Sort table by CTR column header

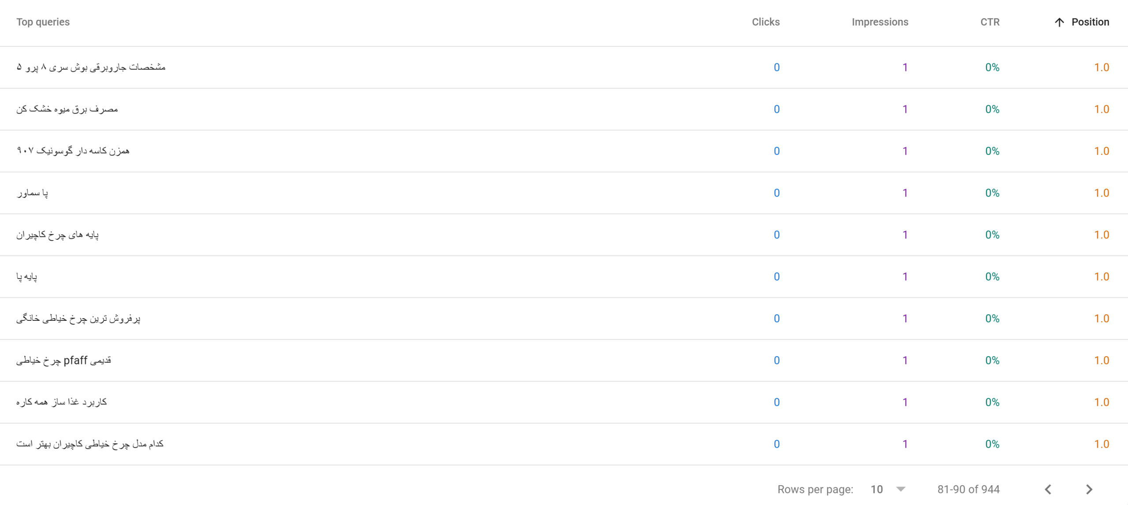[x=990, y=22]
